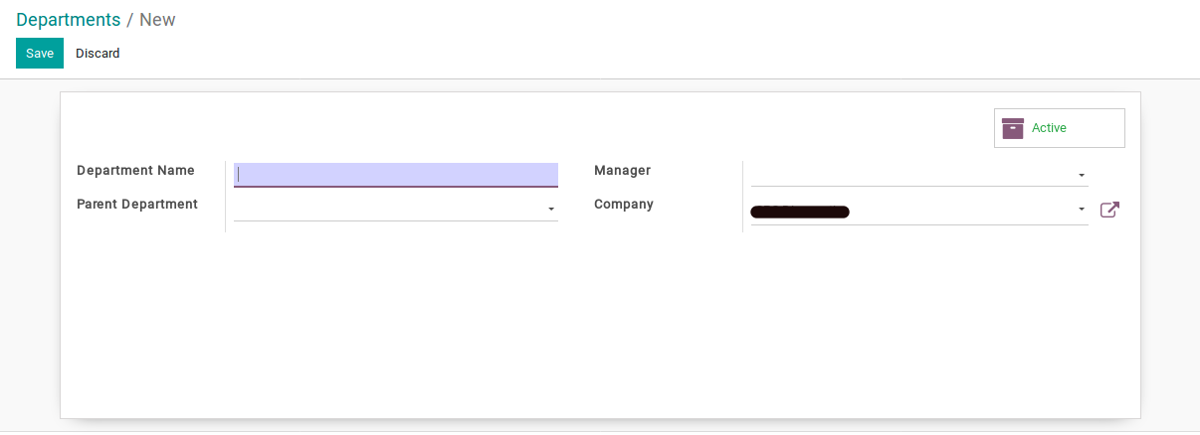Click the blank space in the Company field
This screenshot has height=435, width=1200.
point(960,211)
